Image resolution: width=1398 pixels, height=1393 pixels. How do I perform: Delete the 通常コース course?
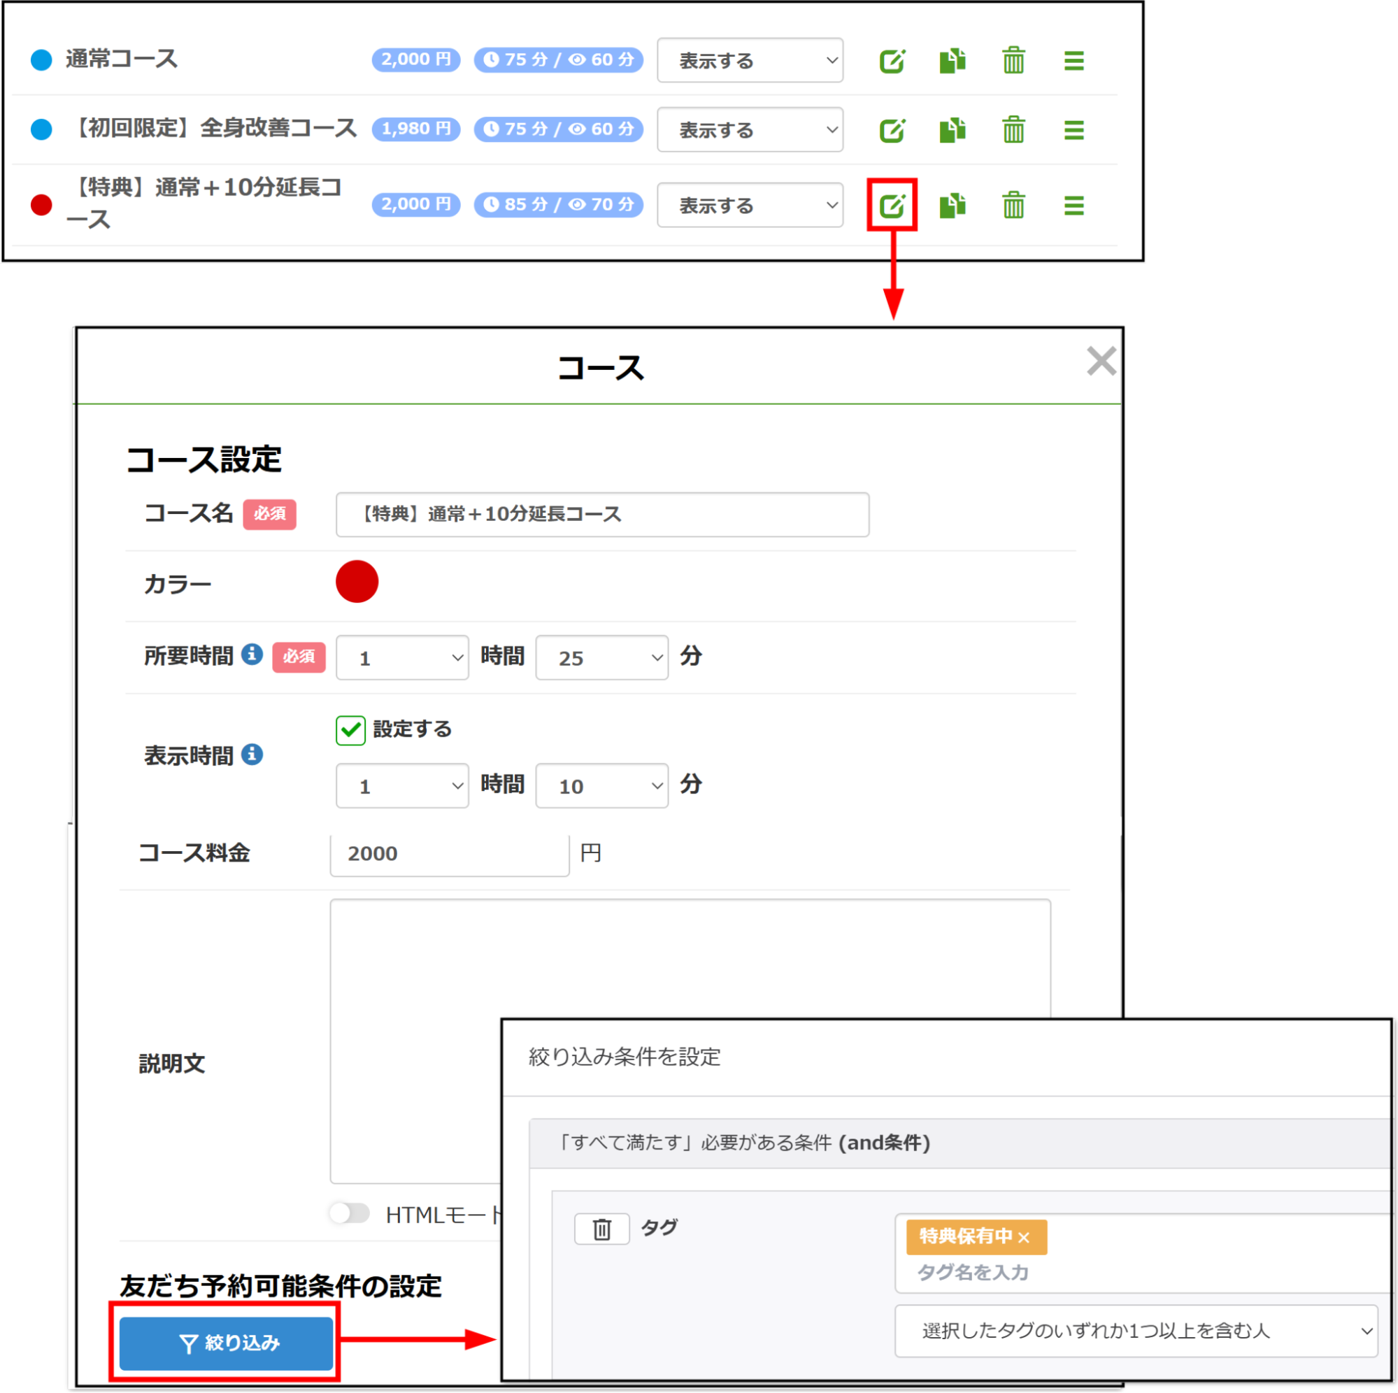pyautogui.click(x=1013, y=61)
